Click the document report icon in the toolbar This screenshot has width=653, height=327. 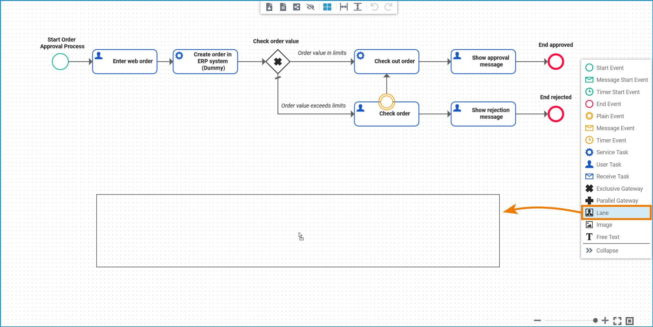pos(283,7)
